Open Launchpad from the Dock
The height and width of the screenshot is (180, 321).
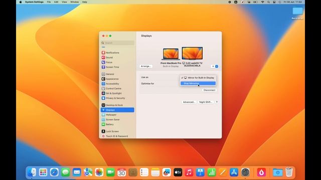click(x=43, y=172)
